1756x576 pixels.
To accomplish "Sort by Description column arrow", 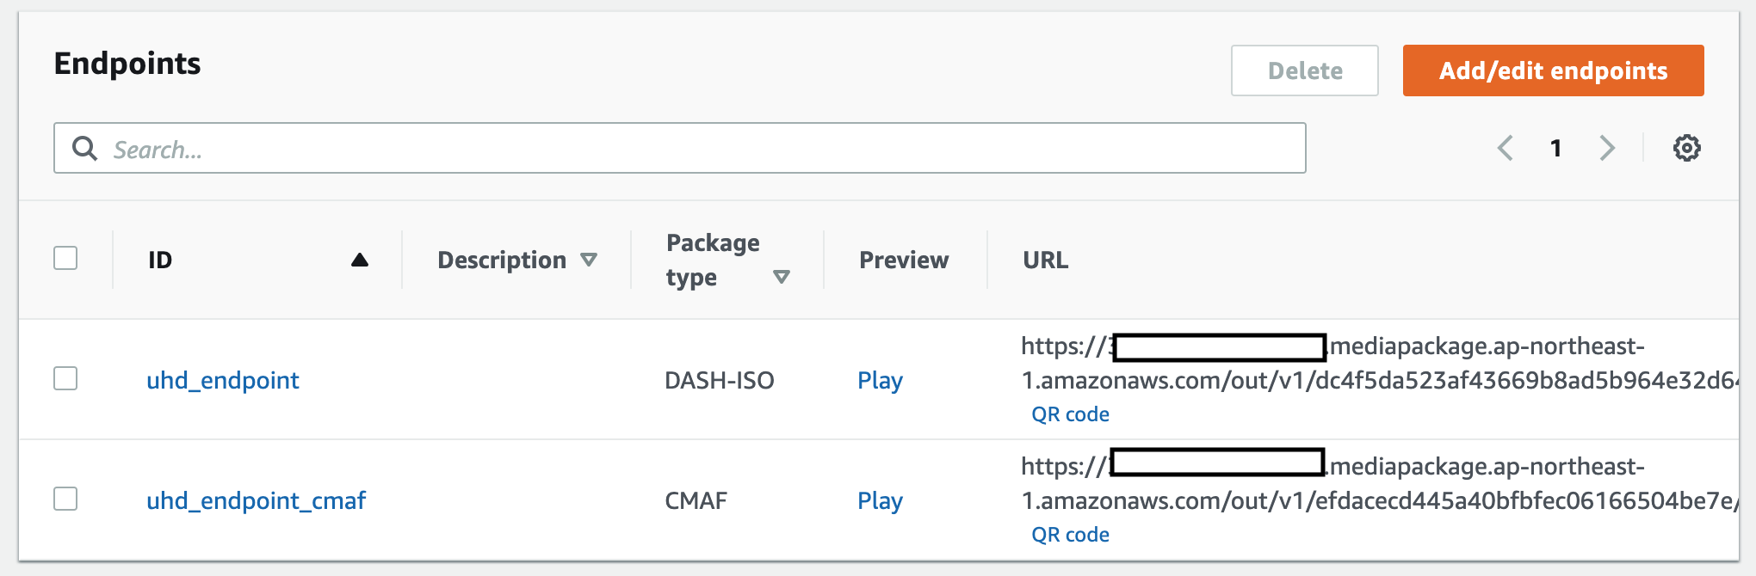I will 589,260.
